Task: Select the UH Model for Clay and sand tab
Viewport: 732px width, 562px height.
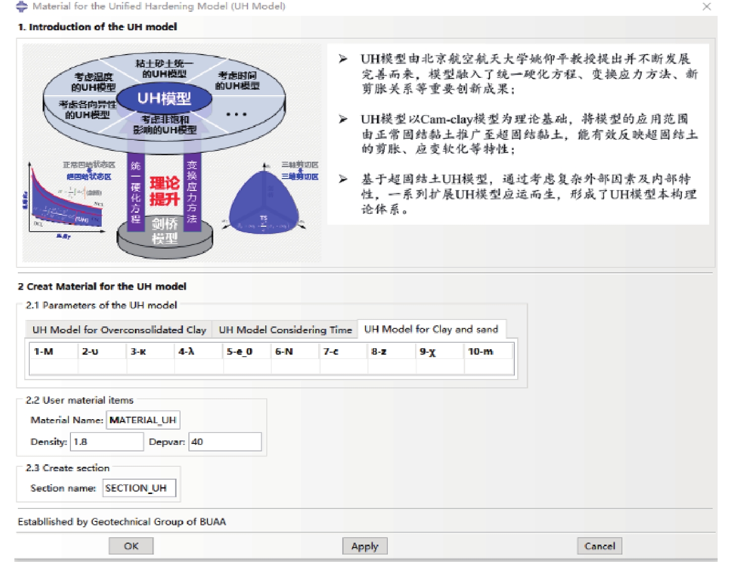Action: pos(431,329)
